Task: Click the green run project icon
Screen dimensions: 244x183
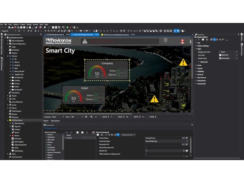Action: click(x=67, y=27)
